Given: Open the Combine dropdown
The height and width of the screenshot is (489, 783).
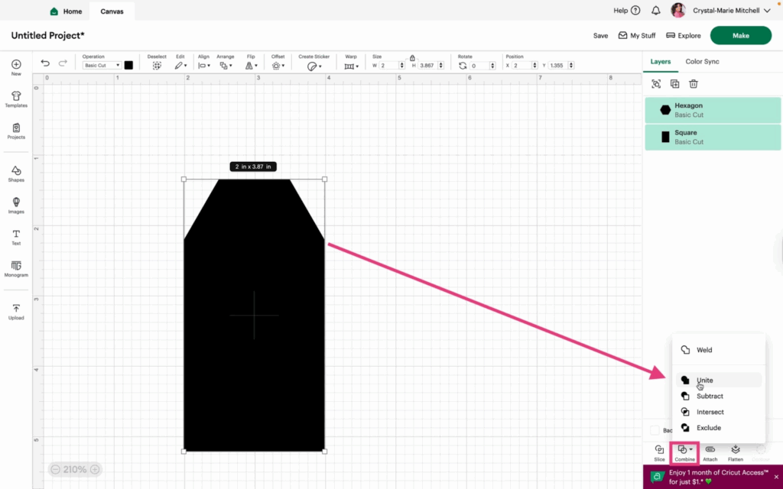Looking at the screenshot, I should pyautogui.click(x=684, y=453).
